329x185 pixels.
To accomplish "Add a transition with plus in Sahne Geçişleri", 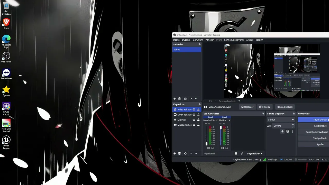I will click(x=282, y=131).
